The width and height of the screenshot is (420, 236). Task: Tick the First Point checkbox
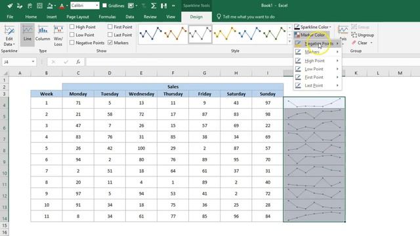point(110,27)
